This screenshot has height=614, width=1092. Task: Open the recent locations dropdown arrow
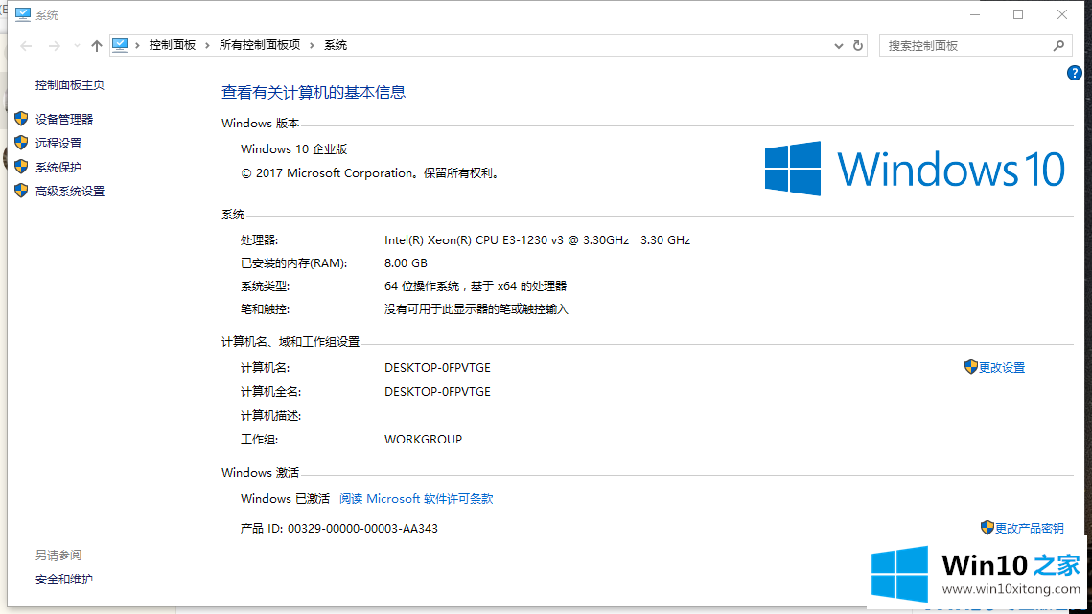(77, 46)
